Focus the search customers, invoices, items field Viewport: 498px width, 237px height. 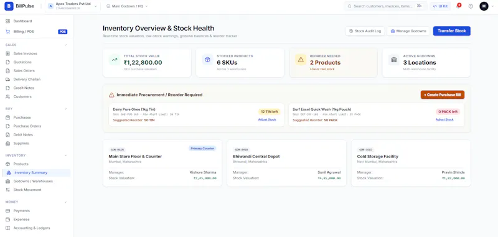point(386,6)
